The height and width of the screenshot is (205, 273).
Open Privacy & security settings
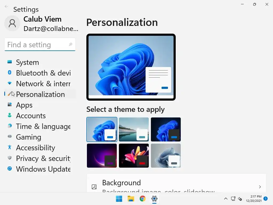tap(40, 158)
